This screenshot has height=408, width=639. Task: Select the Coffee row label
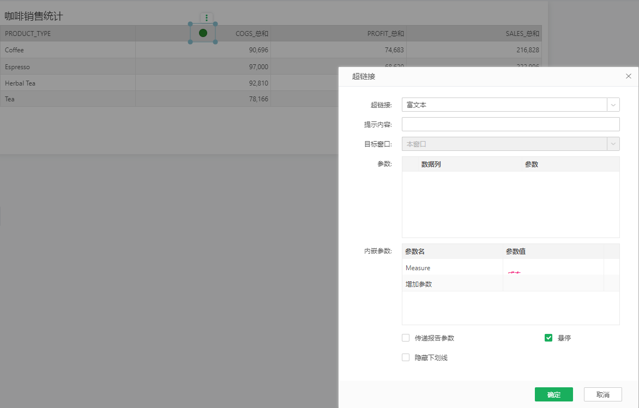pyautogui.click(x=14, y=50)
